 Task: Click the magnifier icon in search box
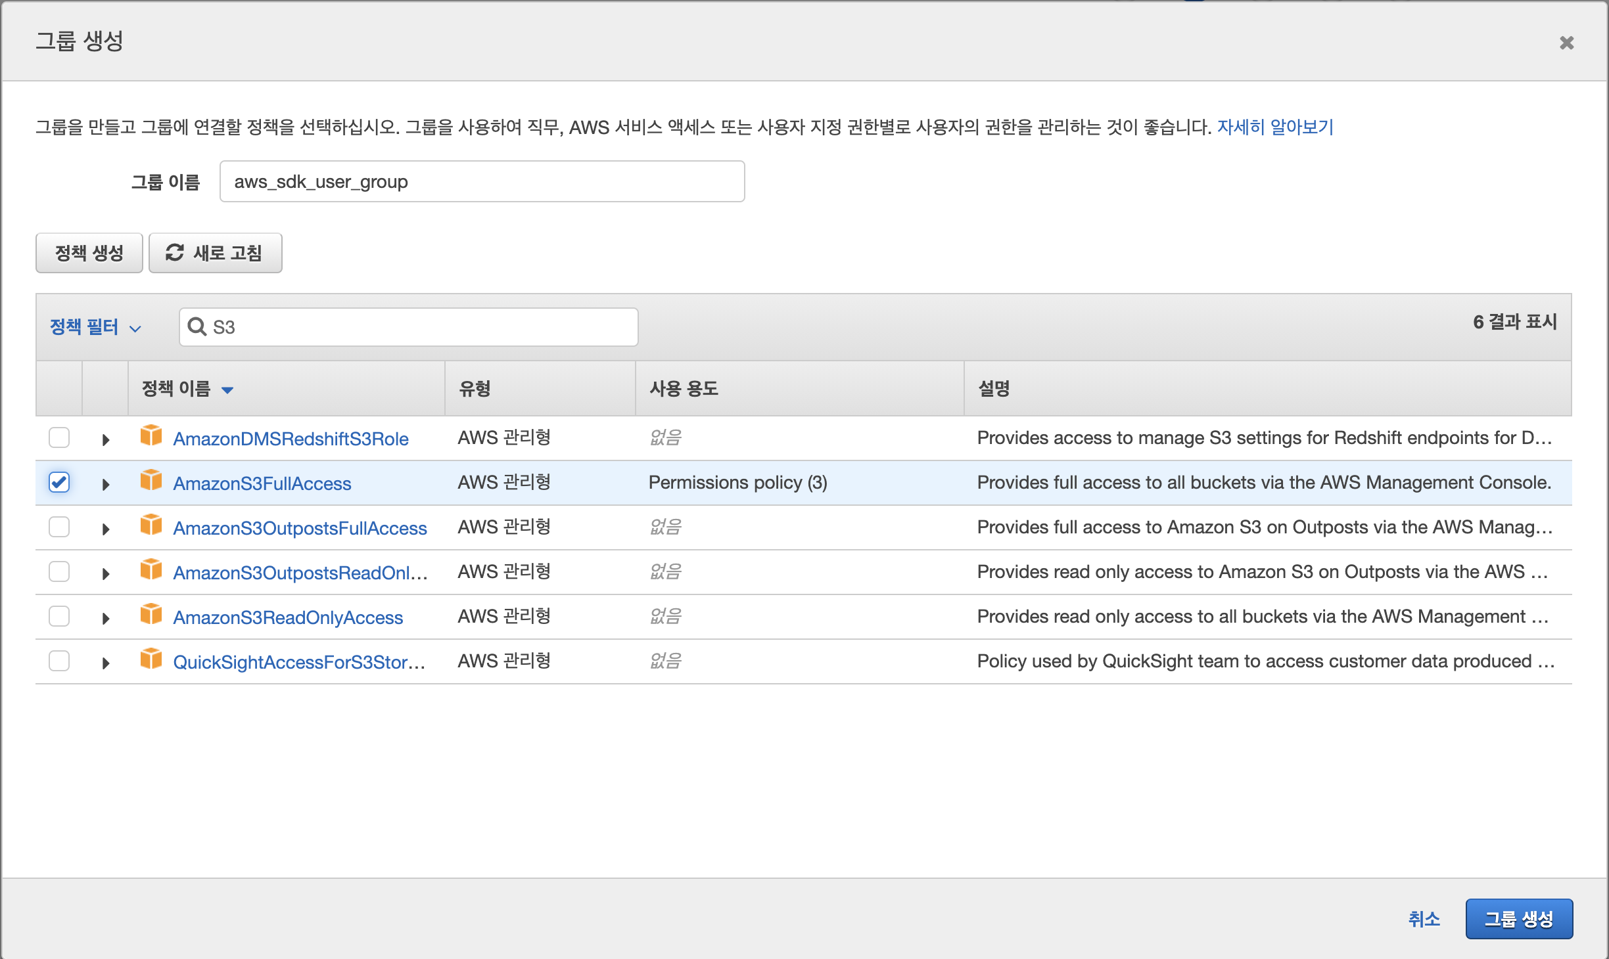[x=197, y=326]
